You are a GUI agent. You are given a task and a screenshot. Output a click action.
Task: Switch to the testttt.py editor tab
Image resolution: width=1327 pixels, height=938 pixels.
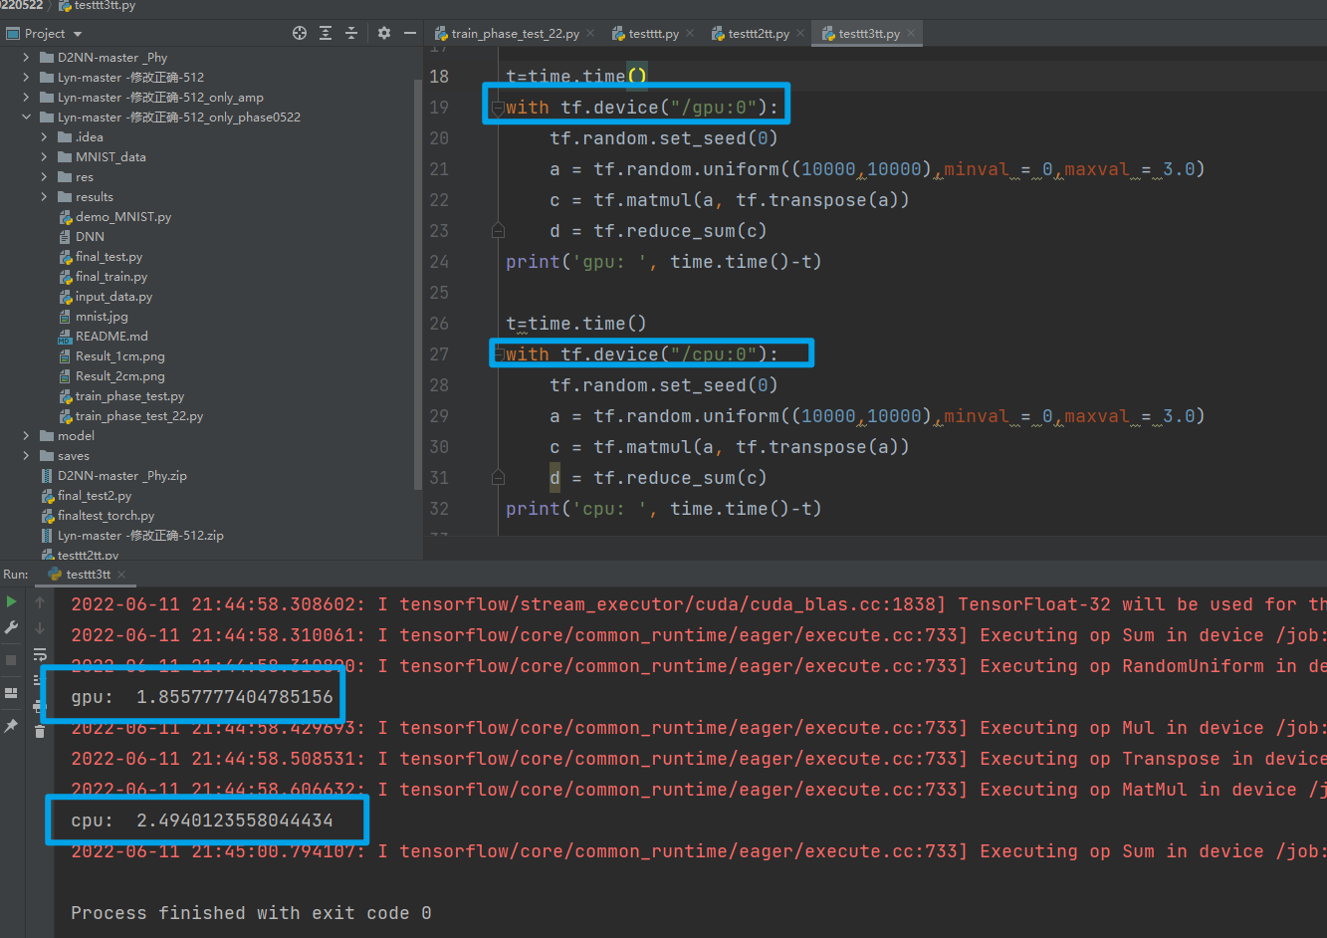tap(653, 33)
